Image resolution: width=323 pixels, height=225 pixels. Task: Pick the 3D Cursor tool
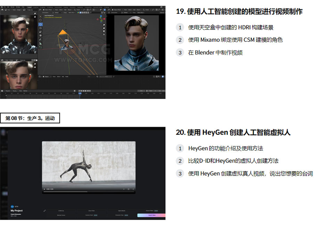point(41,20)
